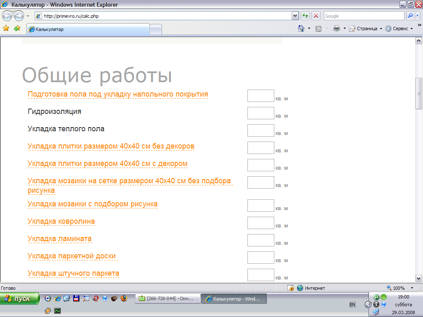The width and height of the screenshot is (423, 317).
Task: Open the Favorites Center star icon
Action: (6, 28)
